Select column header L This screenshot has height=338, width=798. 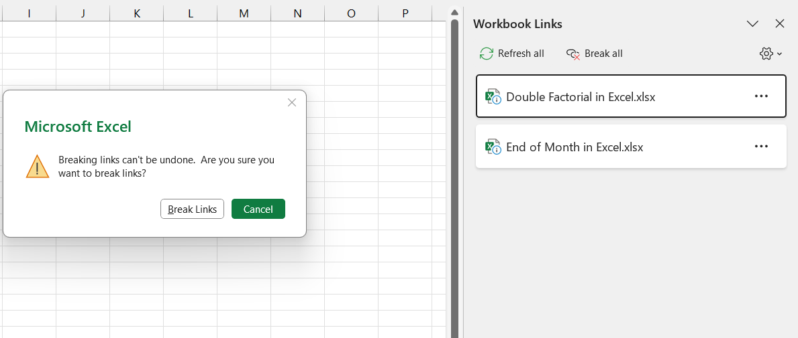[x=191, y=13]
